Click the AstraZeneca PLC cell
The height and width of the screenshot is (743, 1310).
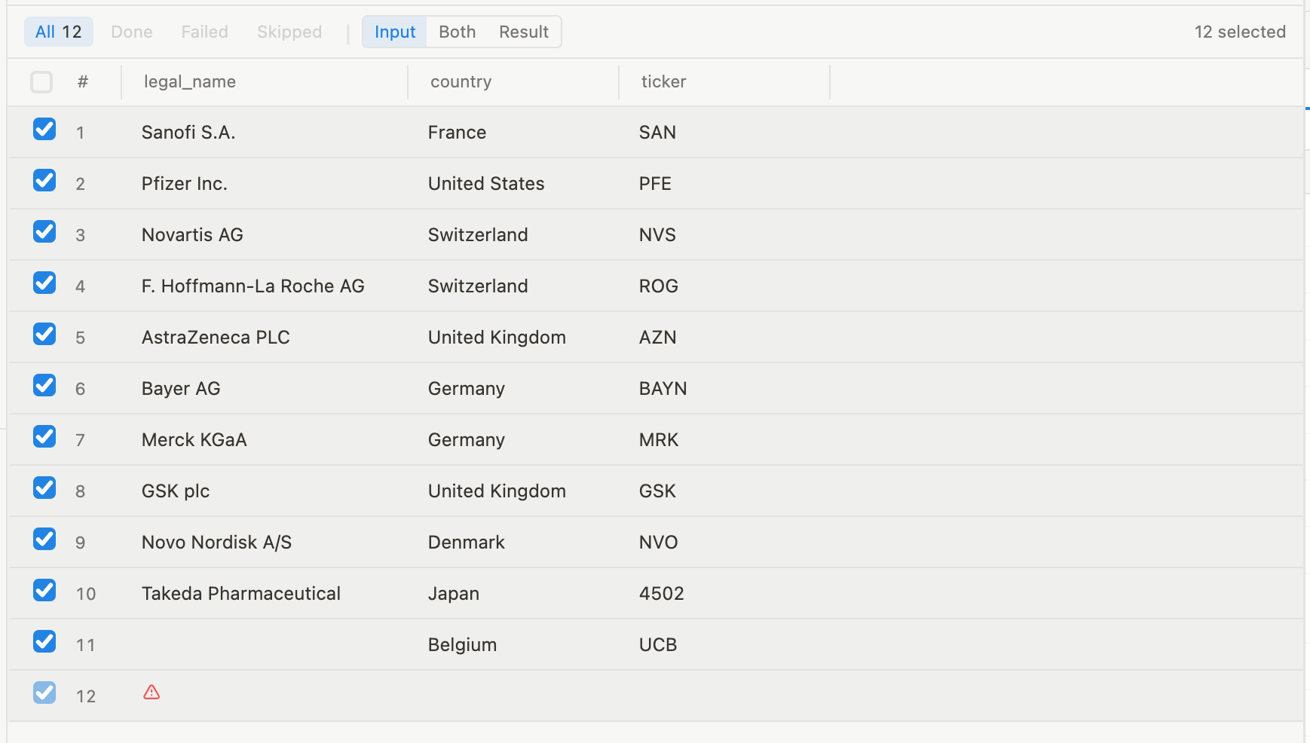pos(216,338)
